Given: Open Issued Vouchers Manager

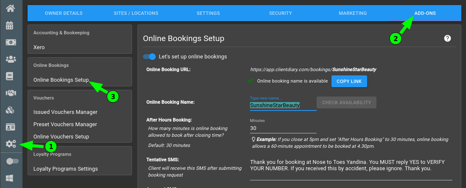Looking at the screenshot, I should (x=65, y=112).
